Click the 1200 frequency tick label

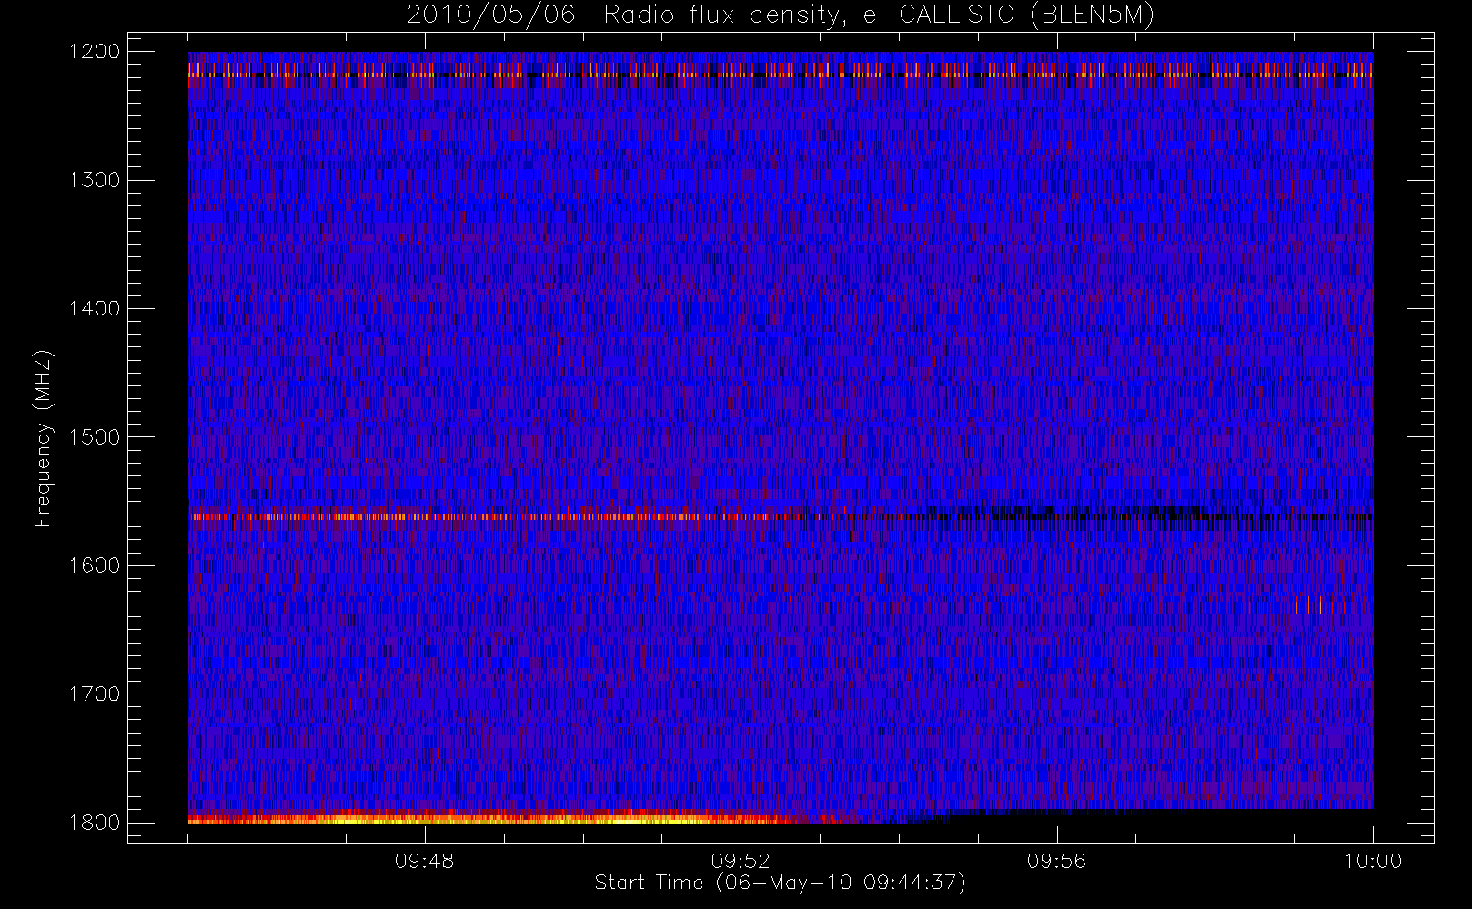(x=95, y=52)
